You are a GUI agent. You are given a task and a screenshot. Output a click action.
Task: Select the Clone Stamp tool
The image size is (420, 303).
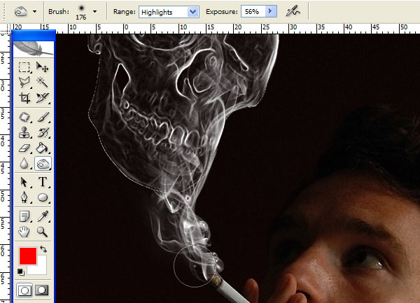tap(24, 132)
